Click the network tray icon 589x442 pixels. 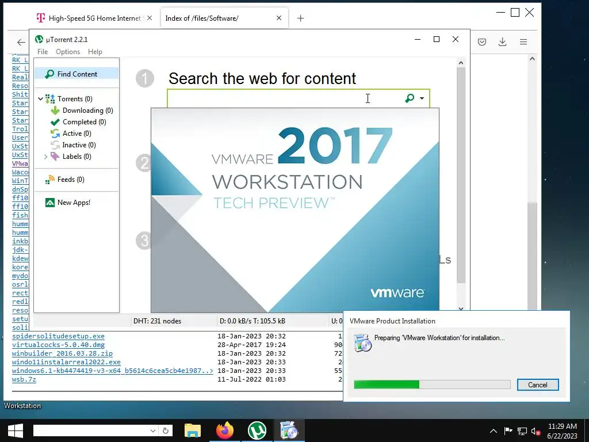coord(522,431)
